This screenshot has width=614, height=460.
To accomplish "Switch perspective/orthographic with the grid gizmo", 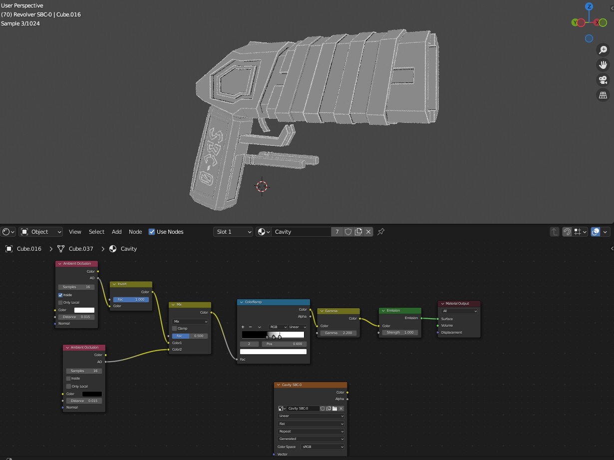I will [603, 95].
